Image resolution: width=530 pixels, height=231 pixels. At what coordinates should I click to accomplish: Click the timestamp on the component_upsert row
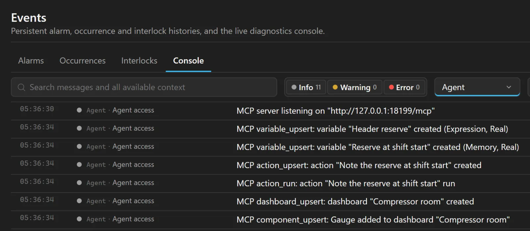point(37,218)
